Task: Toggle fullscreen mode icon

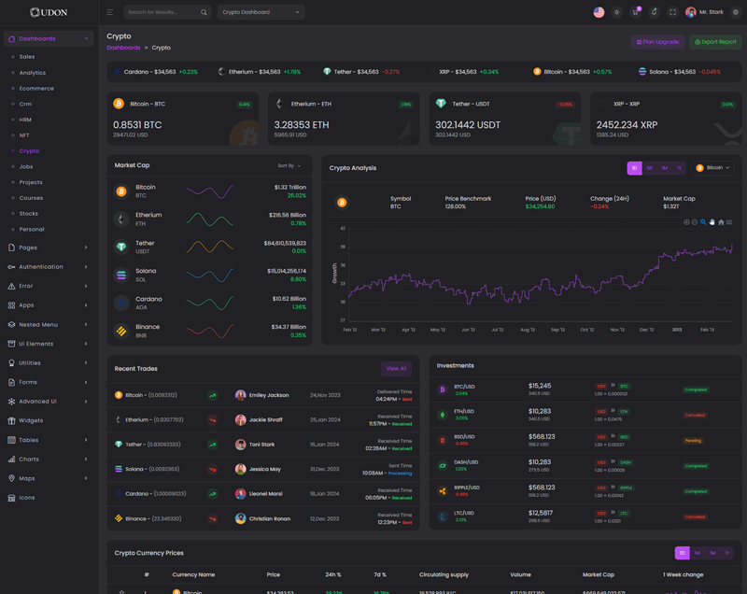Action: [672, 12]
